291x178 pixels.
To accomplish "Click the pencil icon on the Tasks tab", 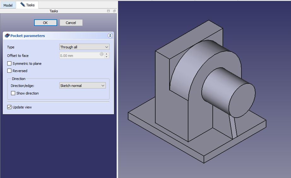I will pyautogui.click(x=23, y=5).
